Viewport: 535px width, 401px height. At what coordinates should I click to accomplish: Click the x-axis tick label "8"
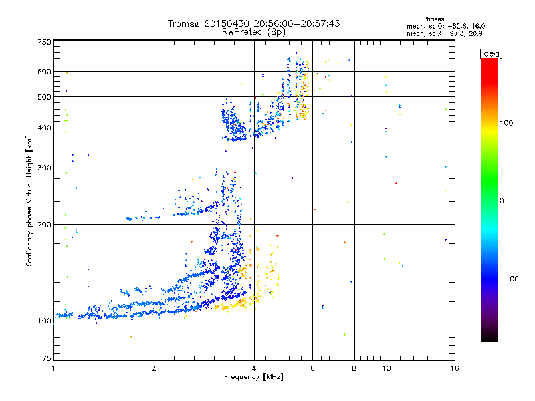point(354,368)
